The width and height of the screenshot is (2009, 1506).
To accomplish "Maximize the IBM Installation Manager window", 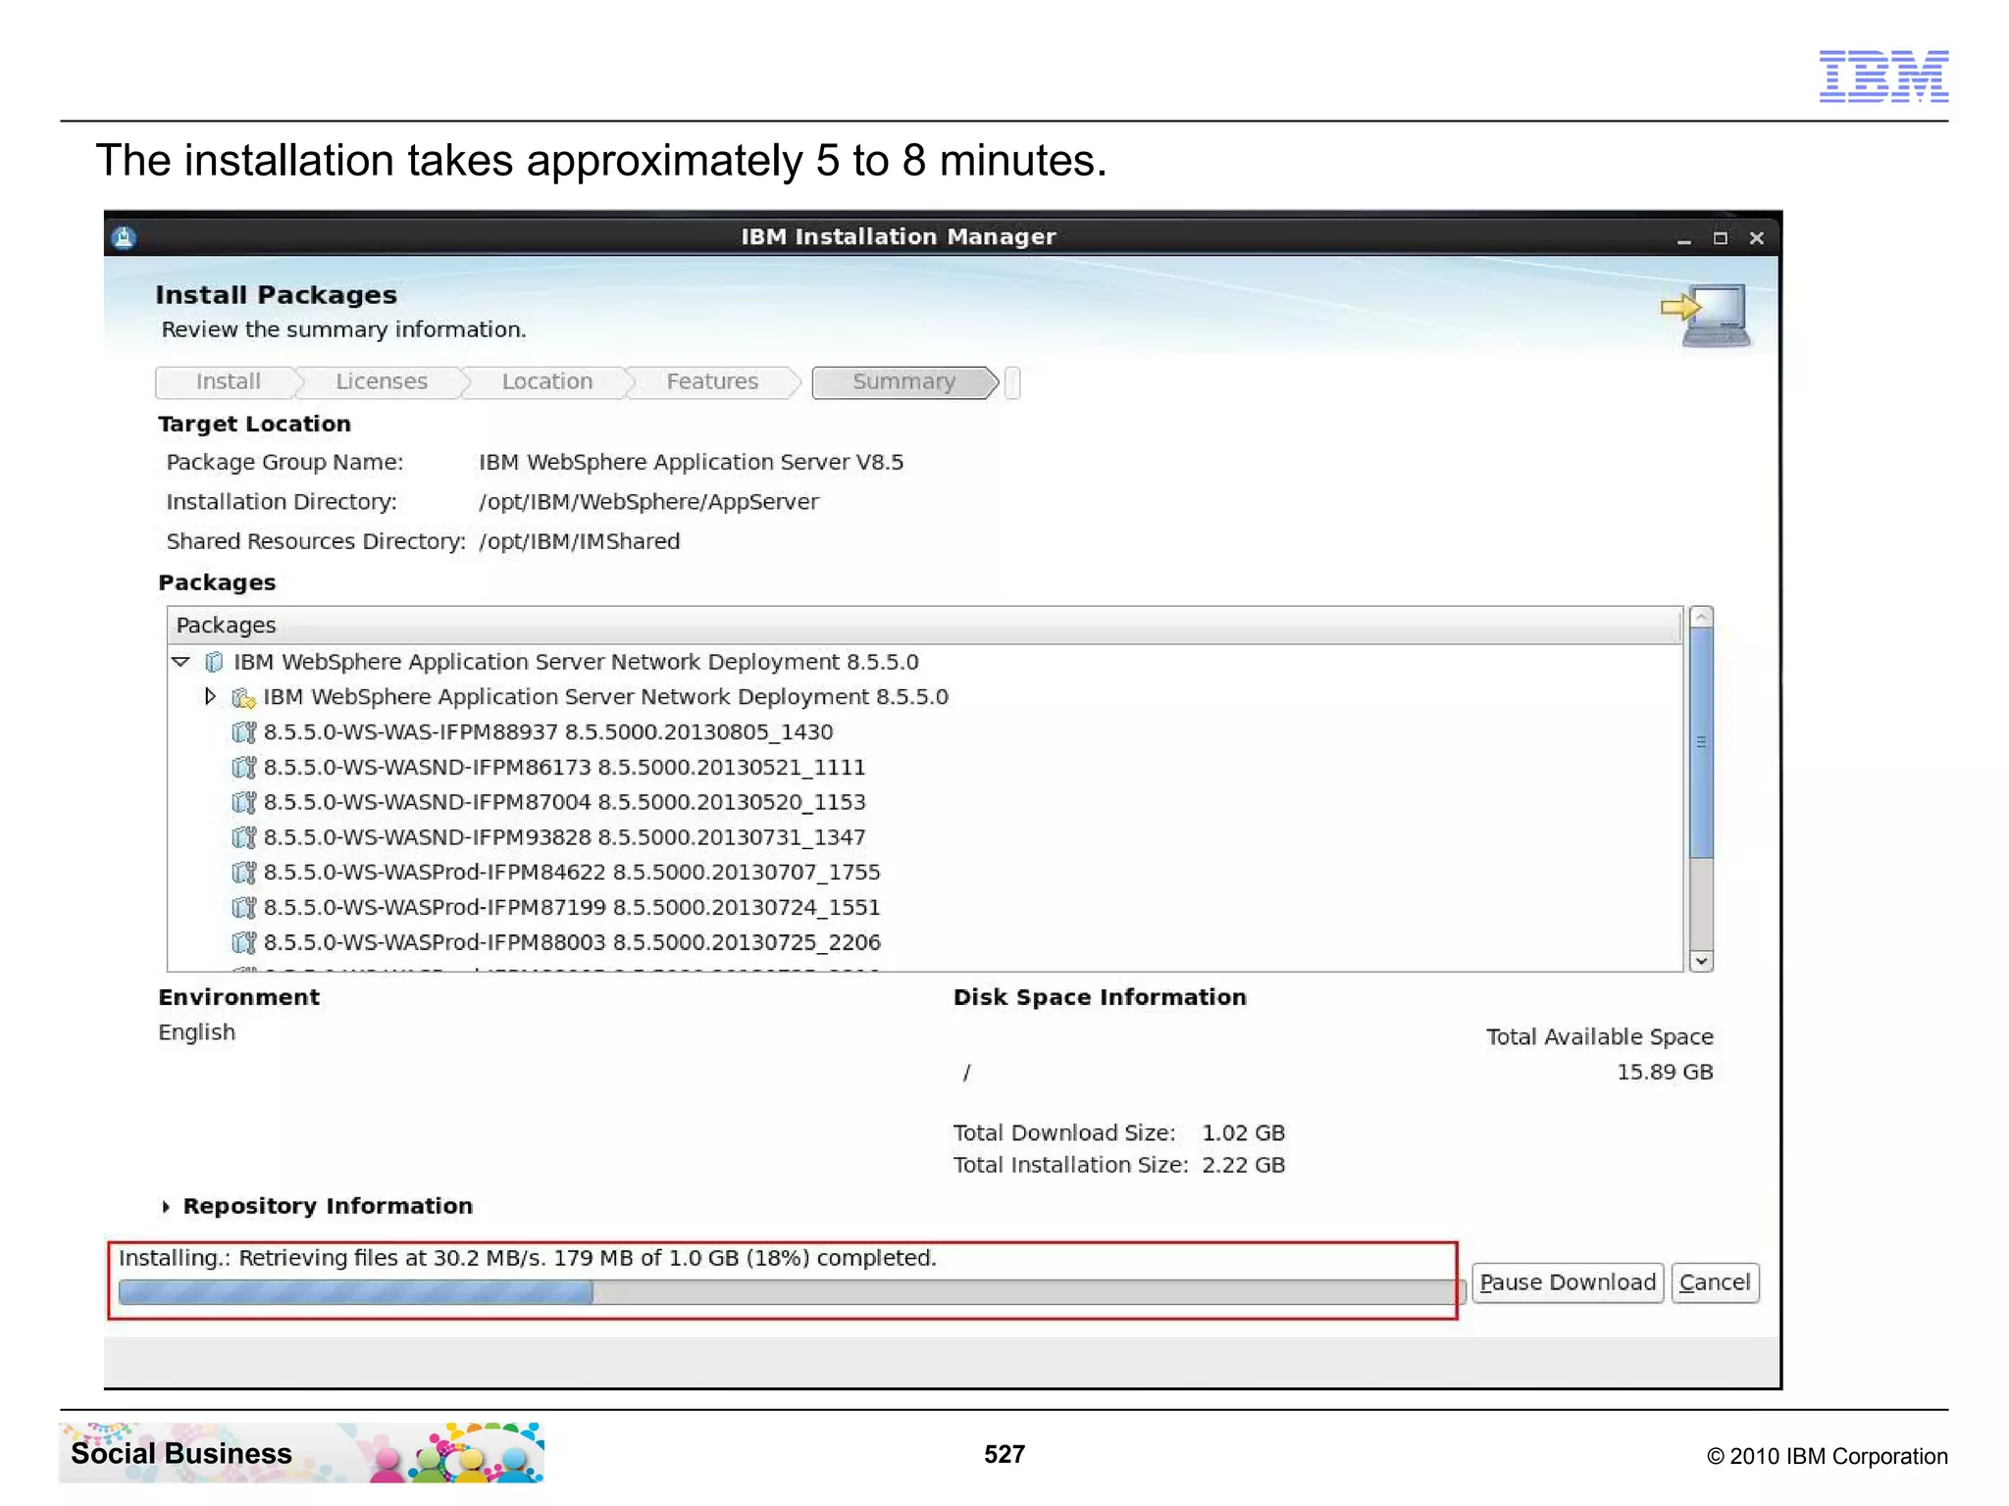I will click(x=1721, y=238).
